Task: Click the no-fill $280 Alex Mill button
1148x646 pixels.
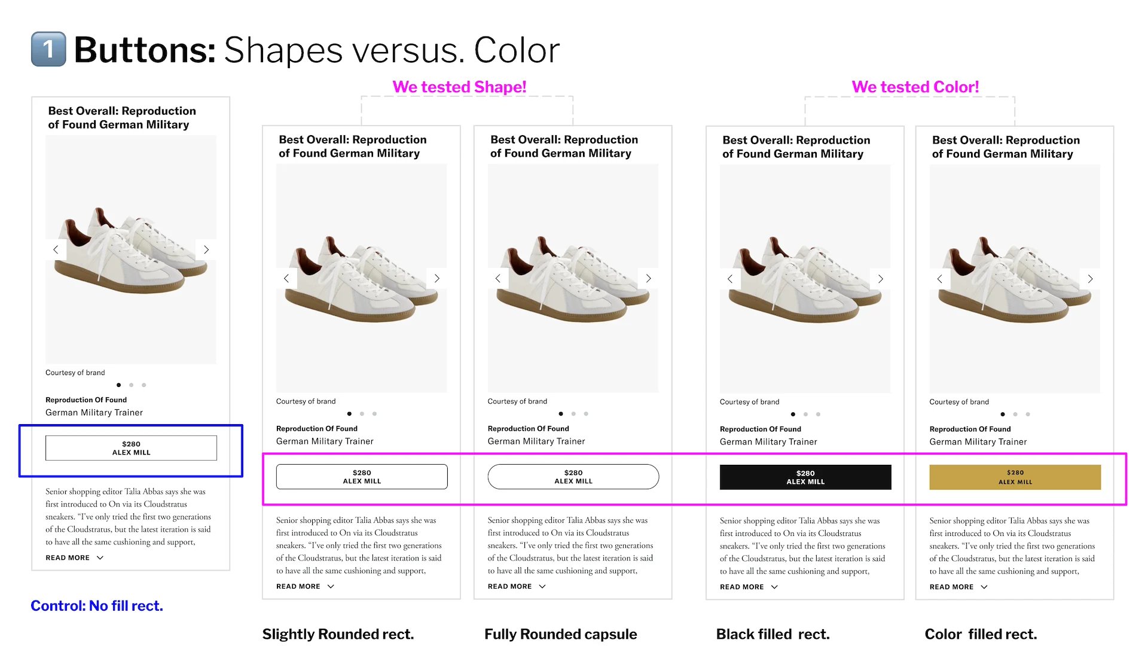Action: click(131, 448)
